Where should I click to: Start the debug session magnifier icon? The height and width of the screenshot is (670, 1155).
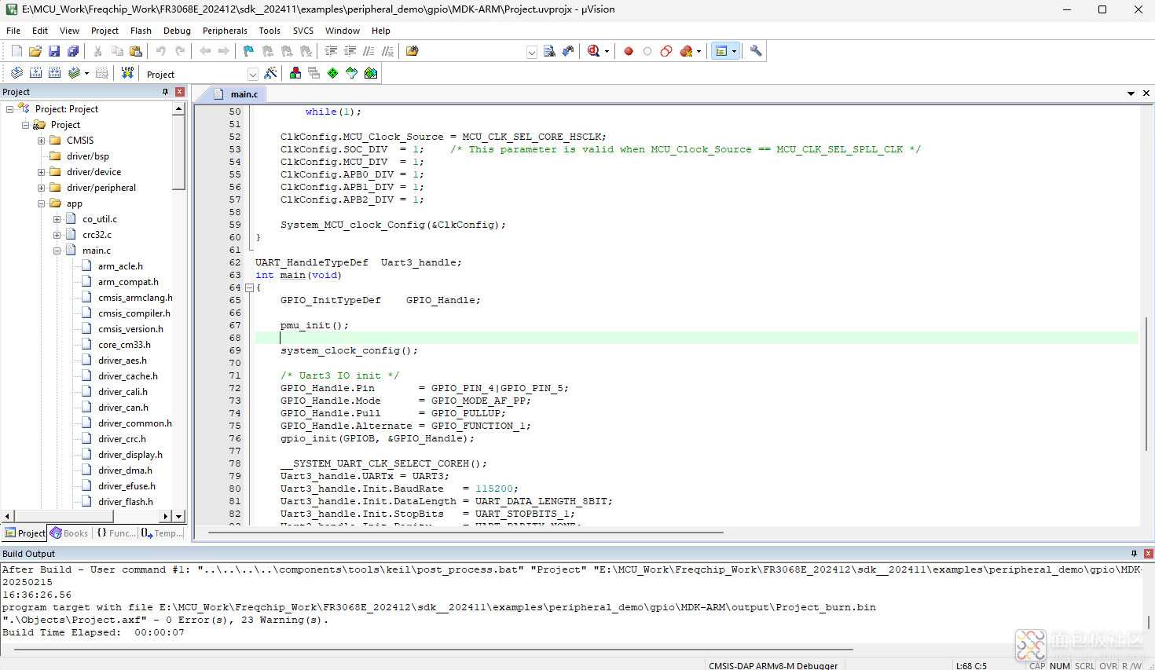[x=593, y=51]
